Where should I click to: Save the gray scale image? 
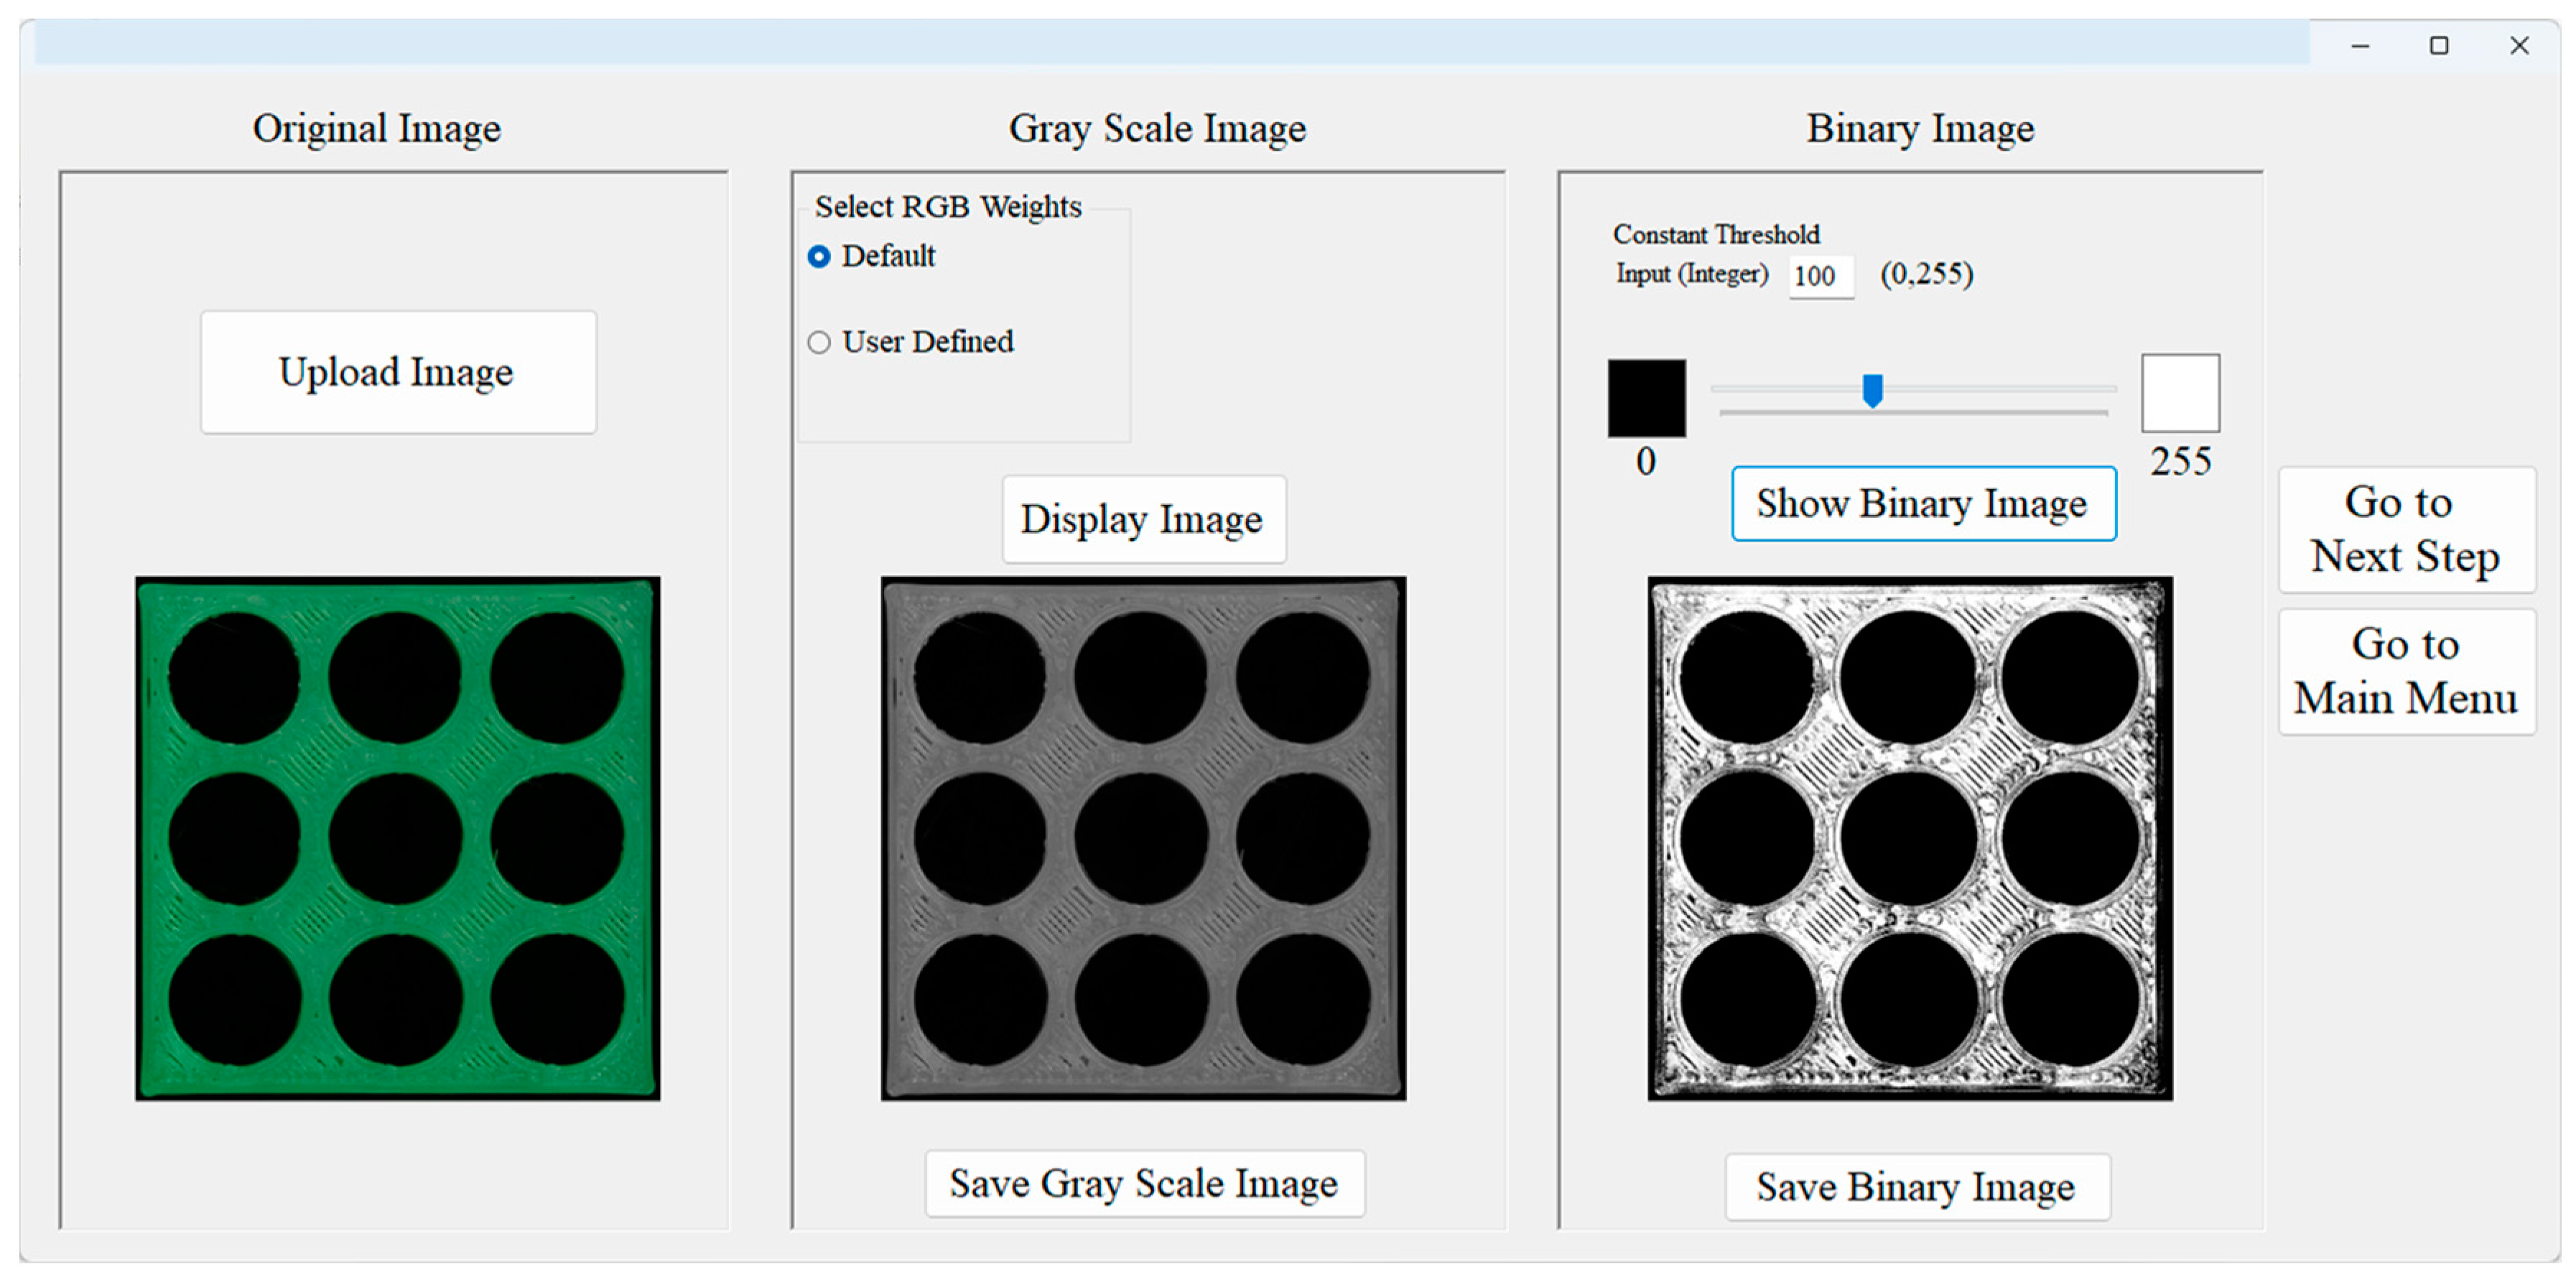(1144, 1184)
